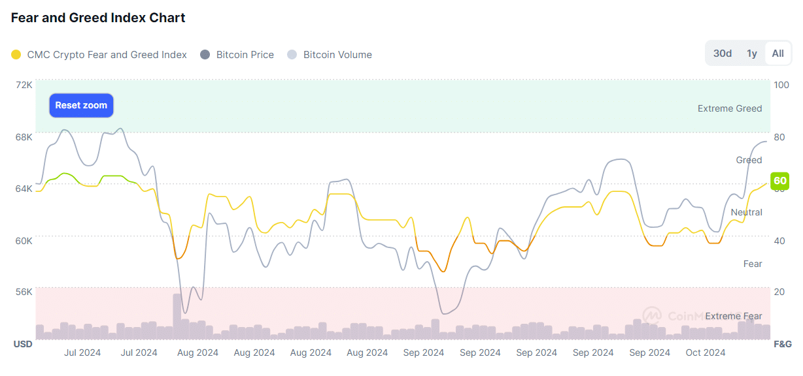Expand the All time range view

(x=777, y=54)
